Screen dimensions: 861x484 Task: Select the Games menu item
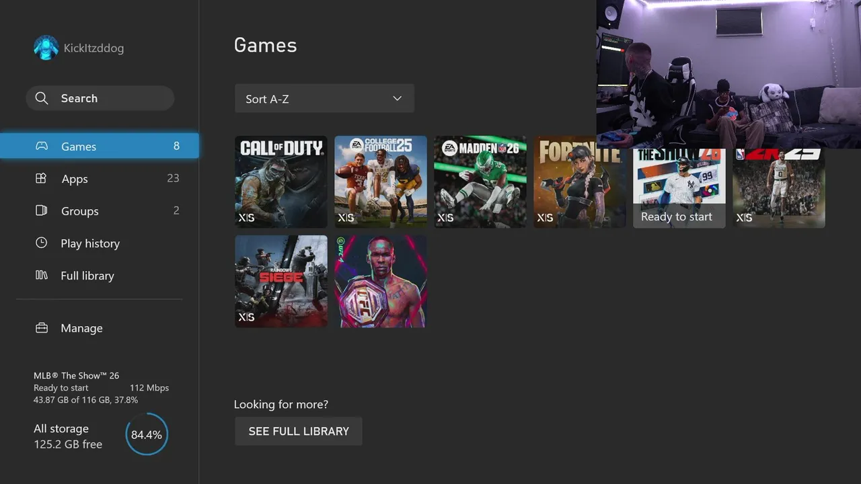pyautogui.click(x=100, y=146)
